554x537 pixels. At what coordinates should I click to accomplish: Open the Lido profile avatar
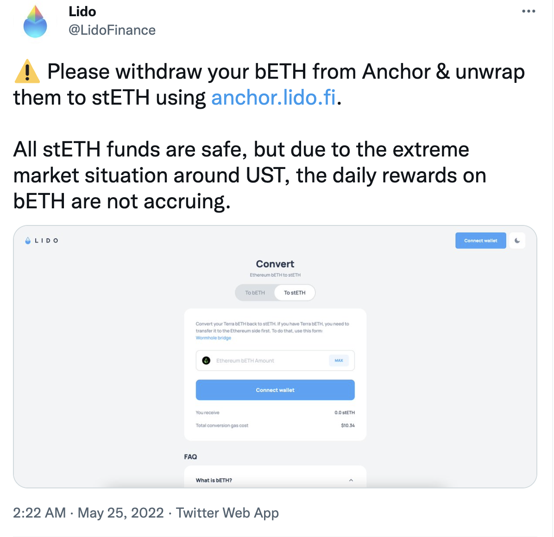35,22
